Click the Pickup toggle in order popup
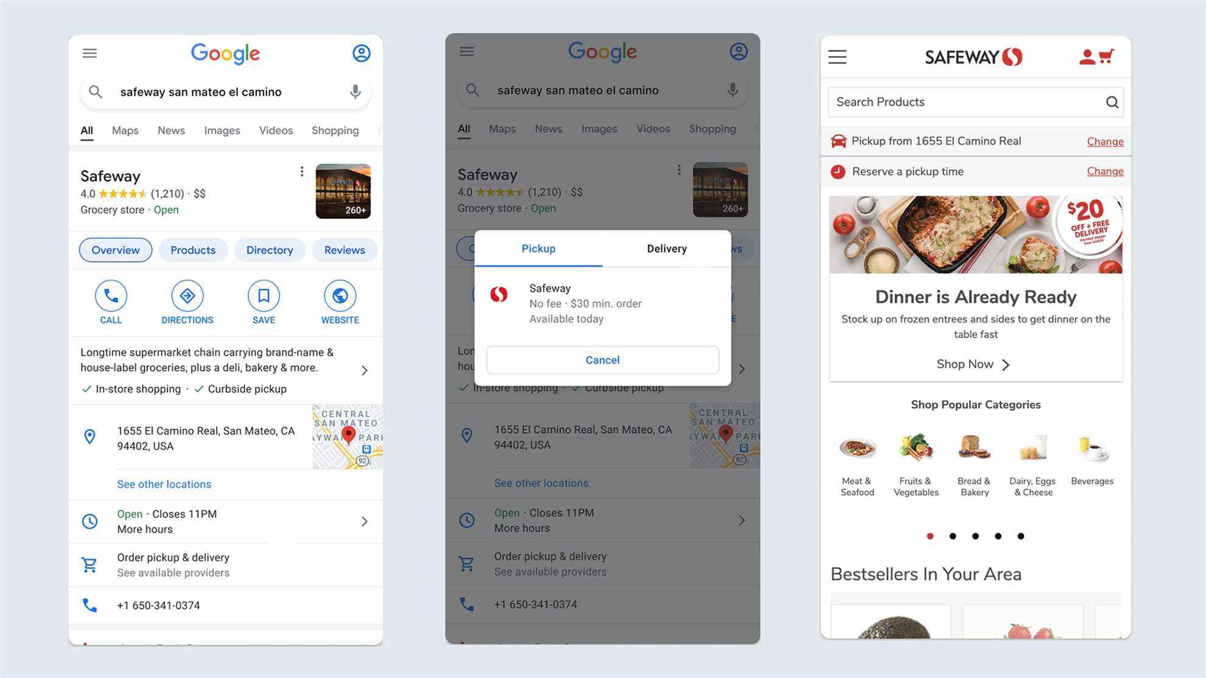 click(x=538, y=248)
